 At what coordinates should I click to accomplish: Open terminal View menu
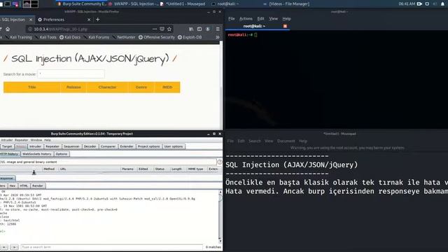click(x=273, y=19)
